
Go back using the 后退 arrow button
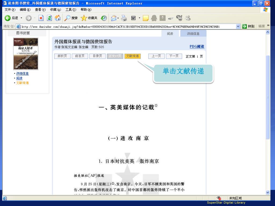tap(11, 18)
